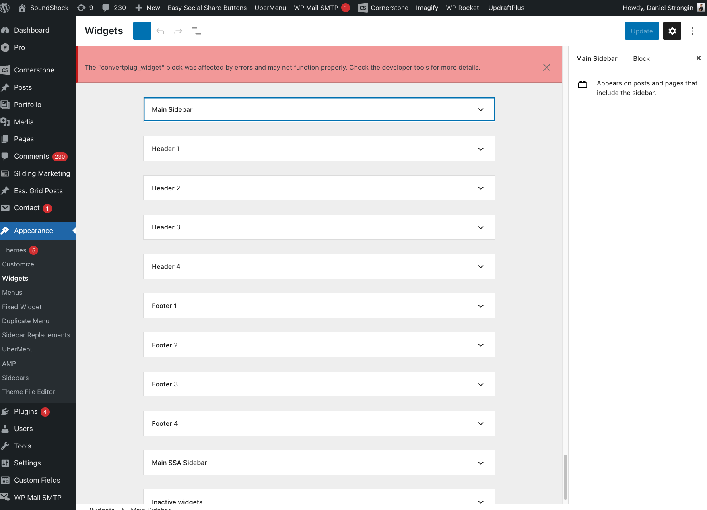Expand the Footer 2 widget area

click(x=480, y=345)
